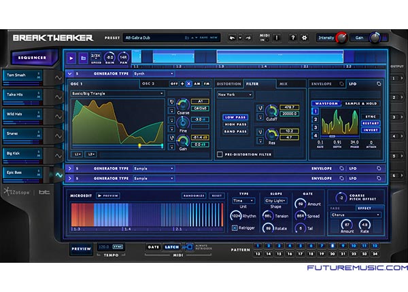Copy envelope settings via Envelope tab icon
Image resolution: width=408 pixels, height=292 pixels.
click(341, 84)
